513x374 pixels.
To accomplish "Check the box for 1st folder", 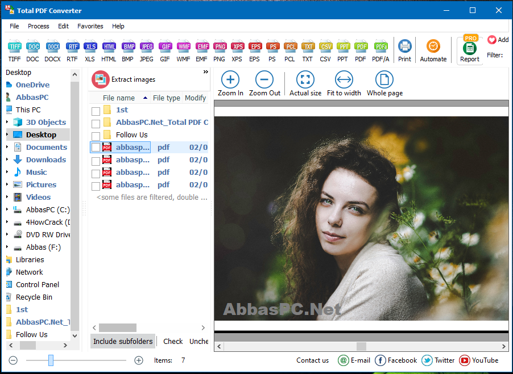I will tap(96, 112).
